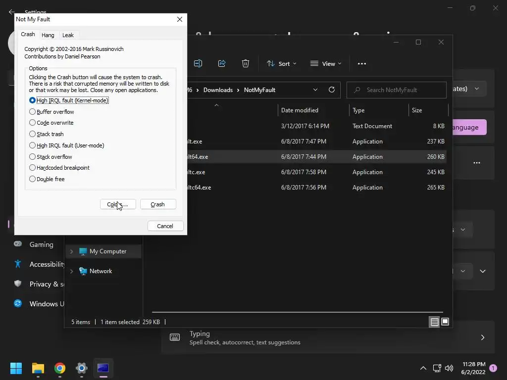Open Google Chrome from the taskbar

point(60,368)
